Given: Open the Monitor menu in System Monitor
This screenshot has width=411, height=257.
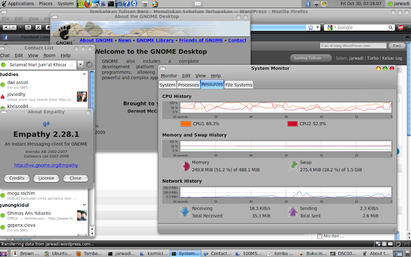Looking at the screenshot, I should pyautogui.click(x=169, y=75).
